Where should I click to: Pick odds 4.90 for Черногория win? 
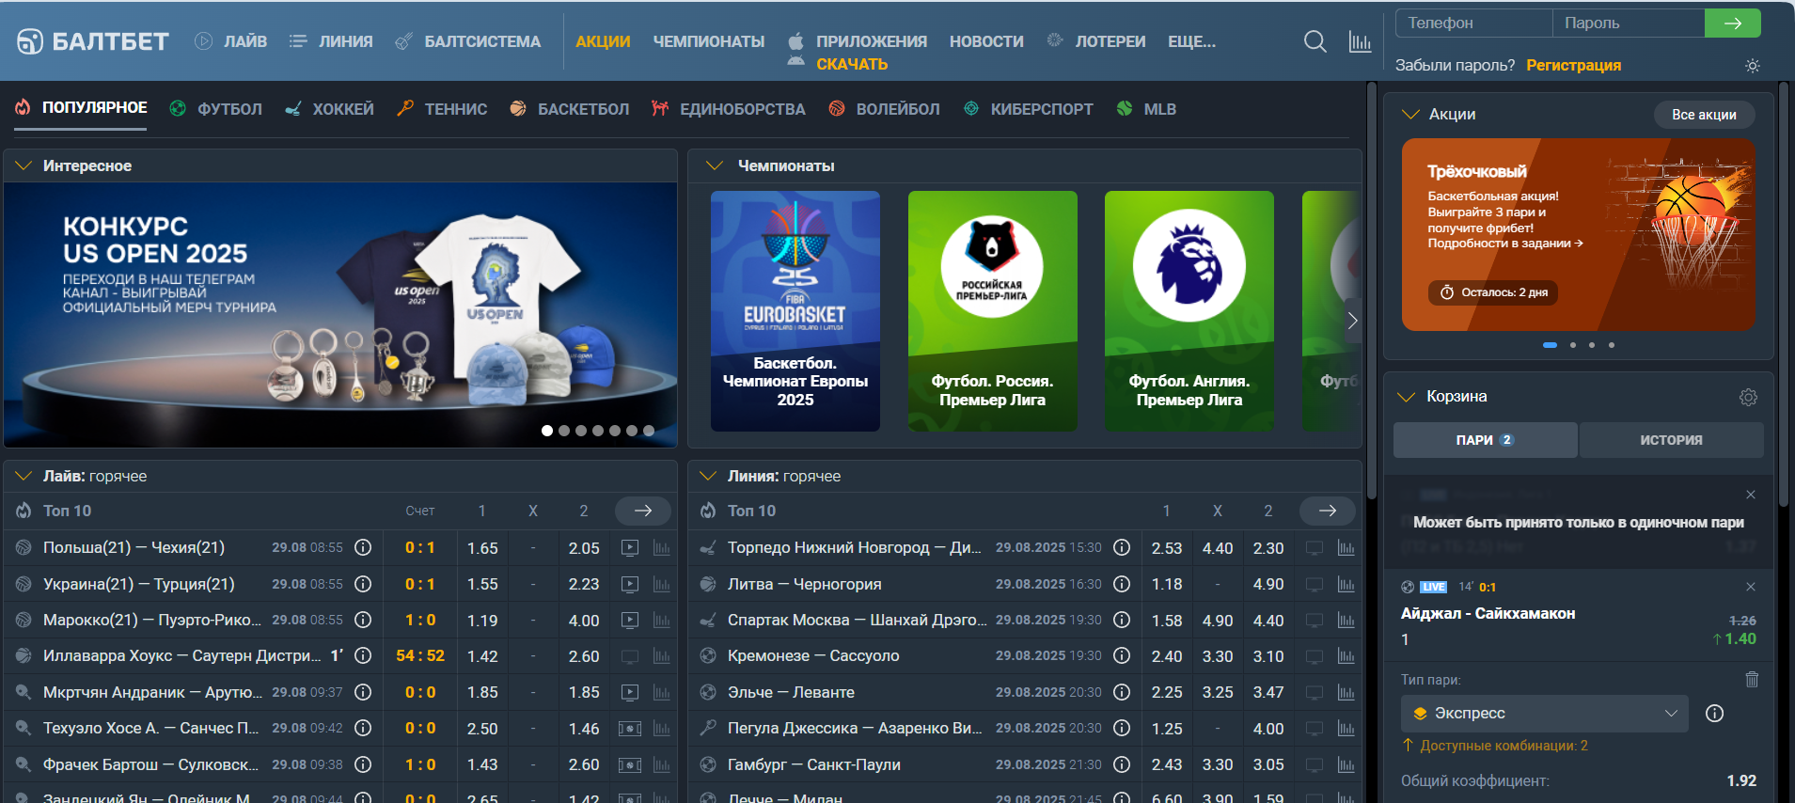coord(1268,584)
